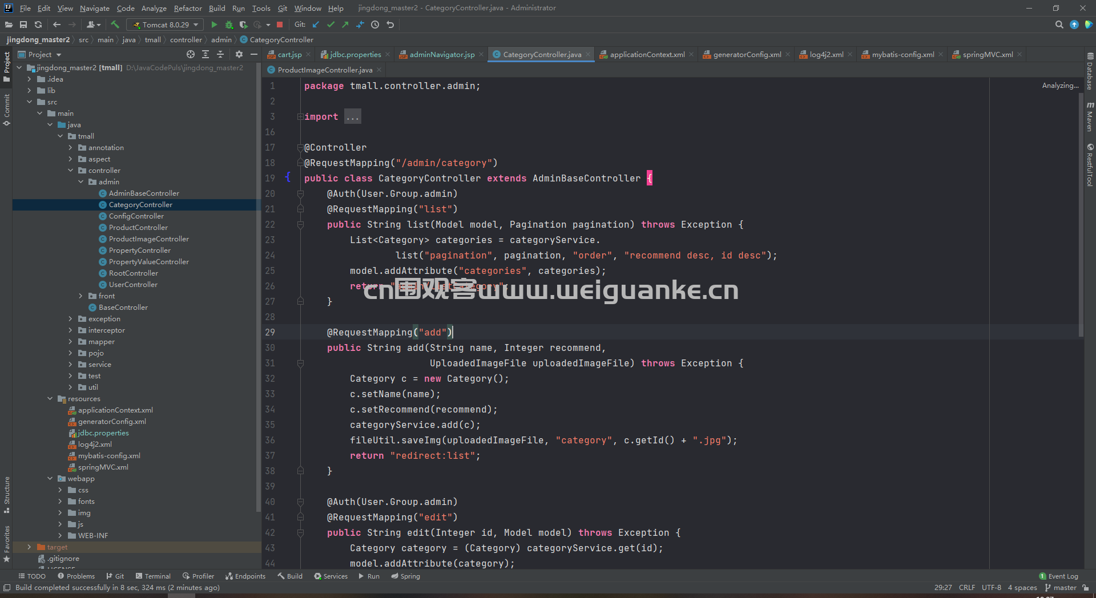The image size is (1096, 598).
Task: Run Tomcat with the green play icon
Action: 214,25
